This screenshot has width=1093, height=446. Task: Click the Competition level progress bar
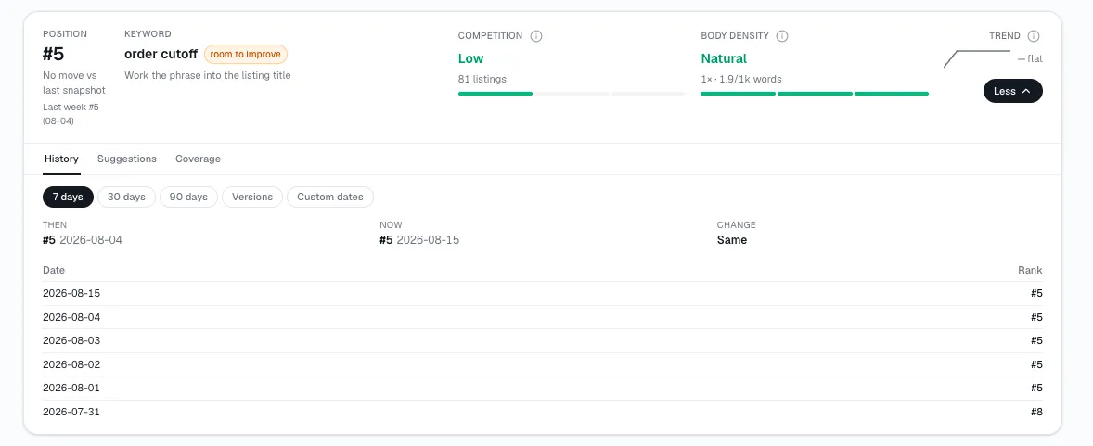pos(572,94)
